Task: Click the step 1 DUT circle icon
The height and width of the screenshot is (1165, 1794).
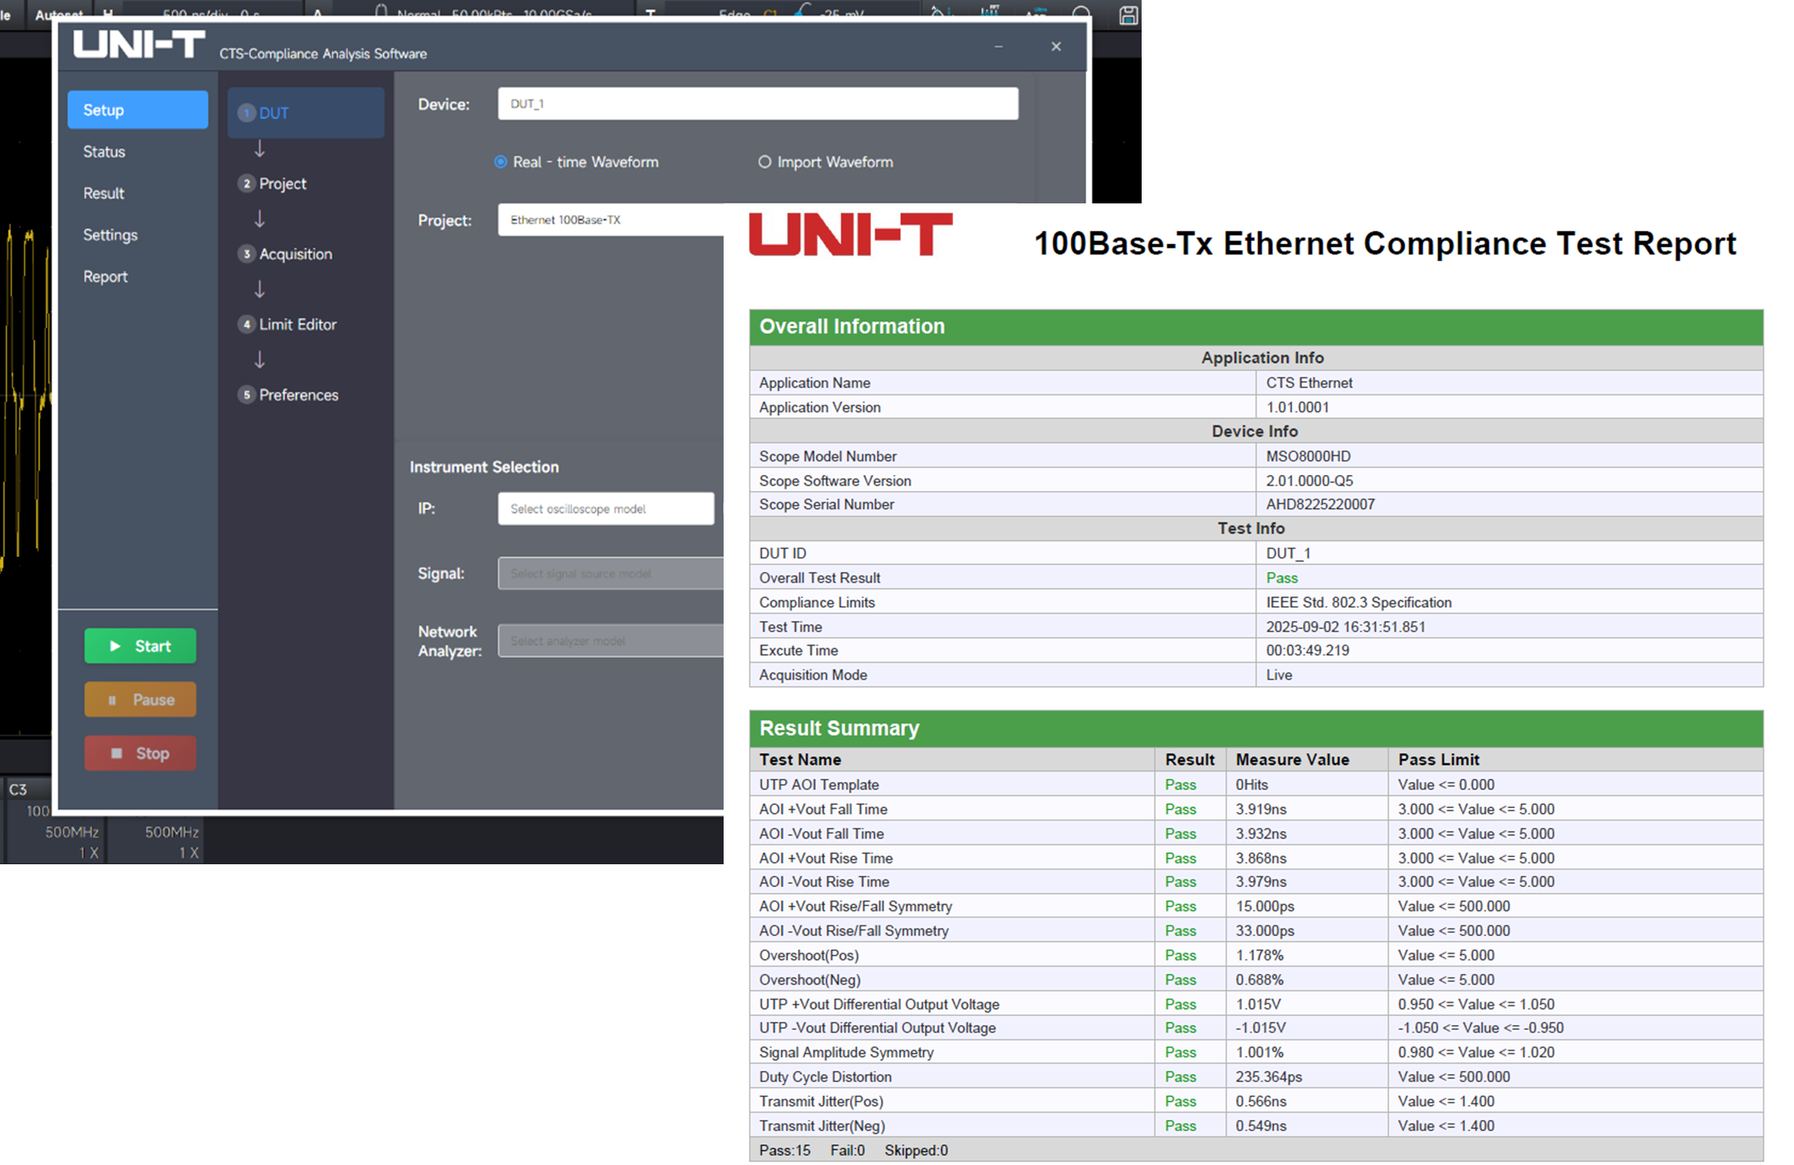Action: 246,113
